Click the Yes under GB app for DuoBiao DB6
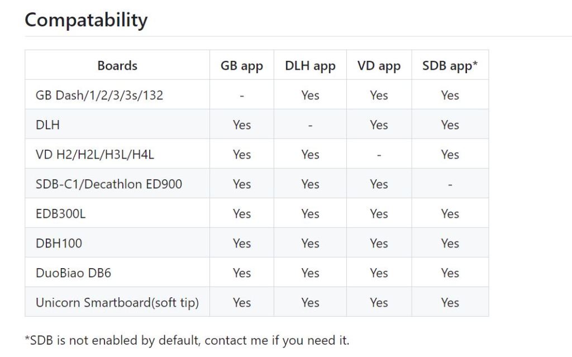 pos(241,273)
